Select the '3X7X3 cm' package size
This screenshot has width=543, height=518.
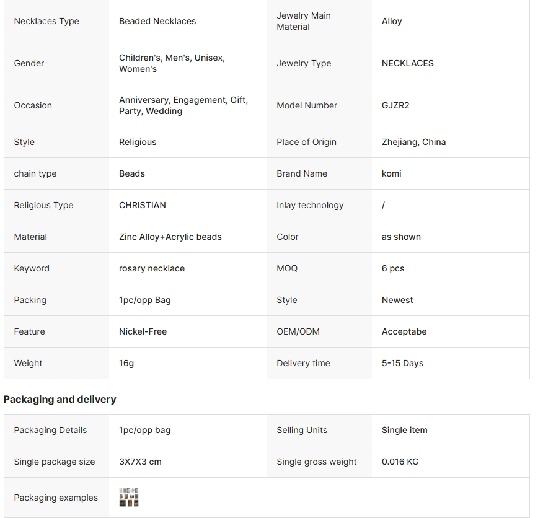coord(140,462)
